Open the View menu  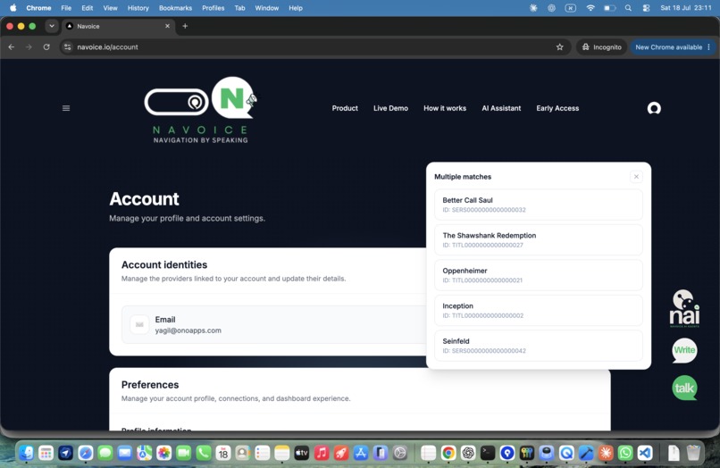[x=110, y=8]
